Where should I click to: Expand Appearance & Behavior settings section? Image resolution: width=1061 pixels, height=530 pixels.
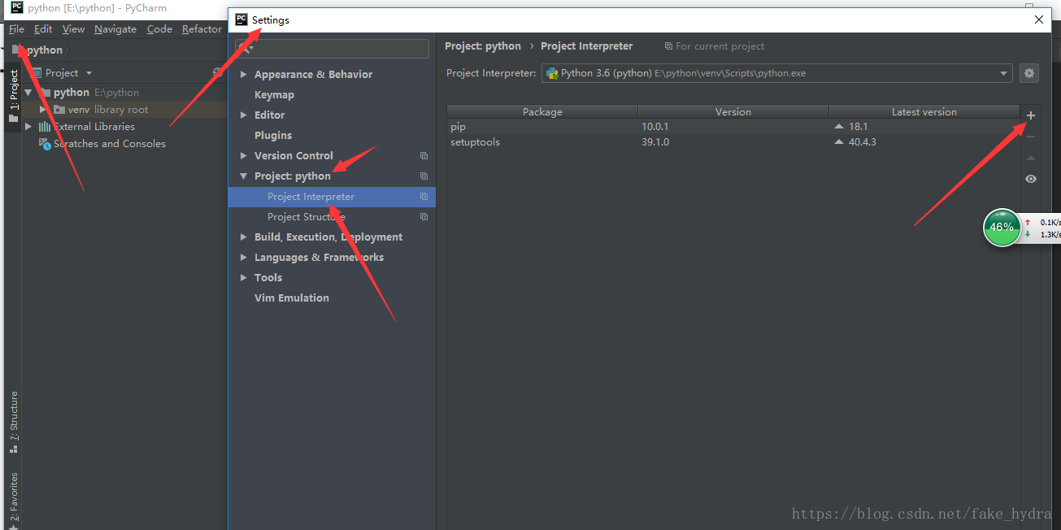(x=243, y=74)
